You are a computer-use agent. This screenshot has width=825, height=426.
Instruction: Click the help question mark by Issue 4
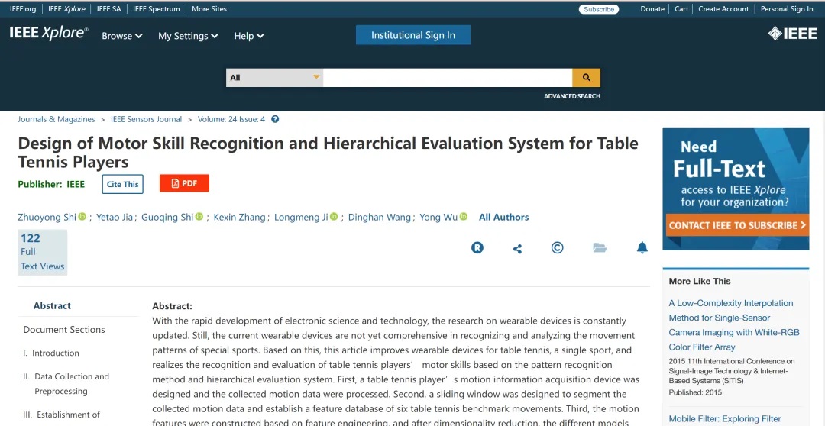click(275, 119)
